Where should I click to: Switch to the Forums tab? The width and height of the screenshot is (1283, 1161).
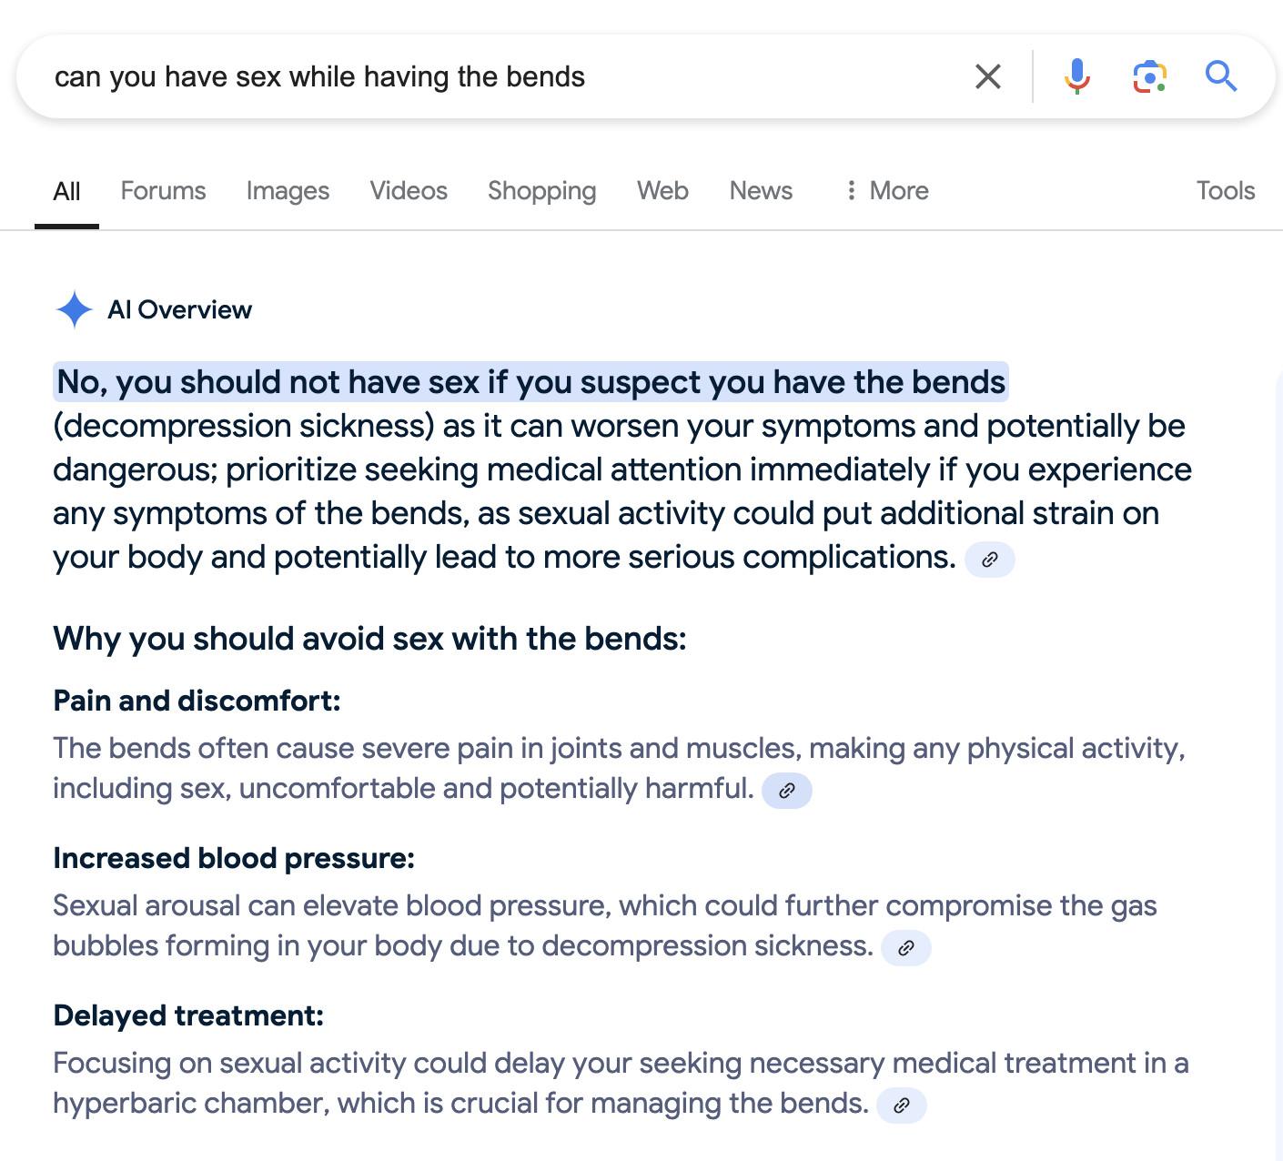164,191
